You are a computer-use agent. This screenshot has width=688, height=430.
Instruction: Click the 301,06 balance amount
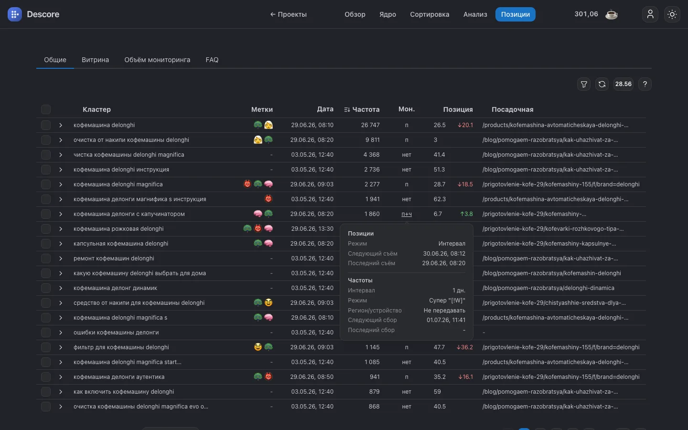(x=586, y=14)
